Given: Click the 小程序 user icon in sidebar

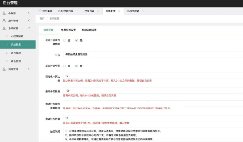Looking at the screenshot, I should click(4, 13).
